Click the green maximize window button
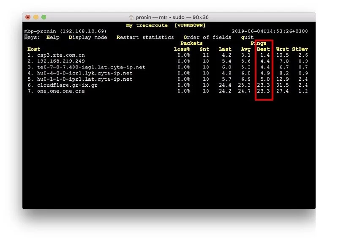The width and height of the screenshot is (338, 241). click(44, 17)
